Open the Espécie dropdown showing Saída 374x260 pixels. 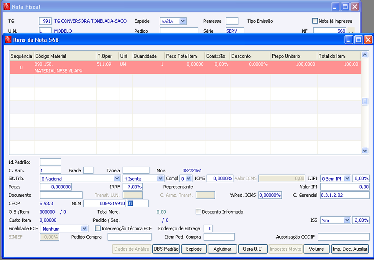pos(182,21)
